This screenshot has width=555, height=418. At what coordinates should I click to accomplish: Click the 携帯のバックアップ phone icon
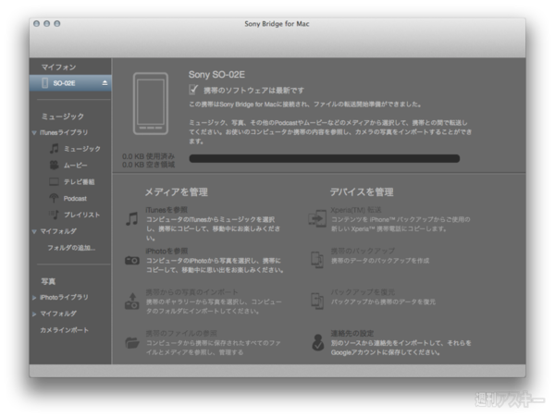(x=317, y=260)
